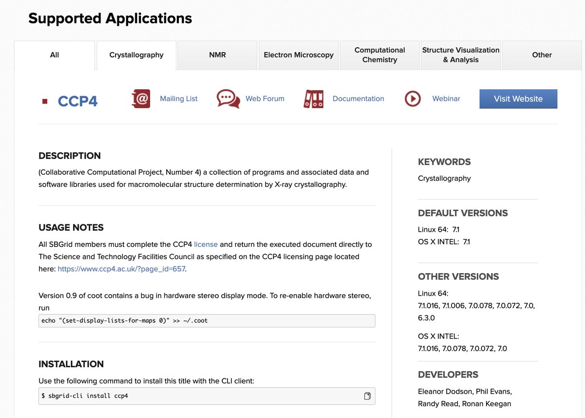Click the DEFAULT VERSIONS heading
This screenshot has width=585, height=418.
(463, 213)
